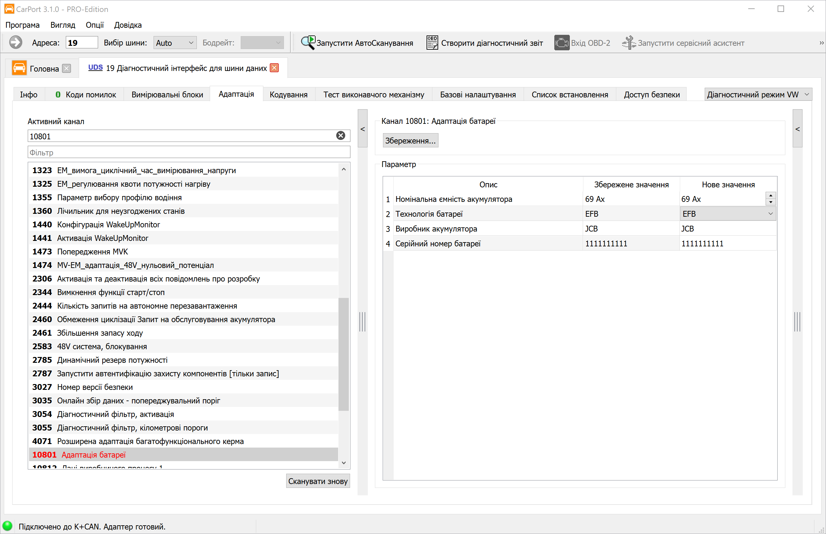Open the Бодрейт dropdown
This screenshot has width=826, height=534.
(262, 43)
